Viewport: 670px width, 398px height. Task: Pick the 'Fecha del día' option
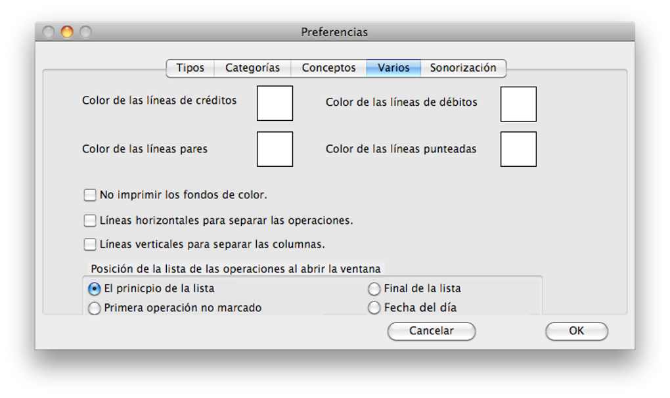pos(374,307)
